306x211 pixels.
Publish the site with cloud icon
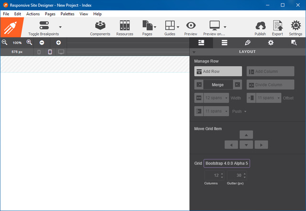pyautogui.click(x=260, y=28)
